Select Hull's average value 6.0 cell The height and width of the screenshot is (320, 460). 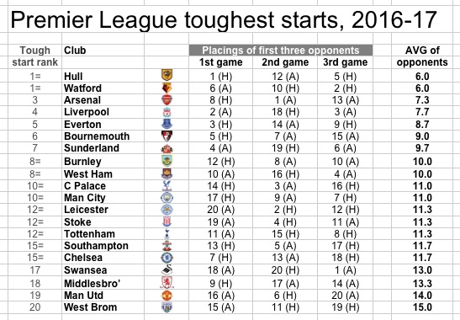tap(422, 77)
